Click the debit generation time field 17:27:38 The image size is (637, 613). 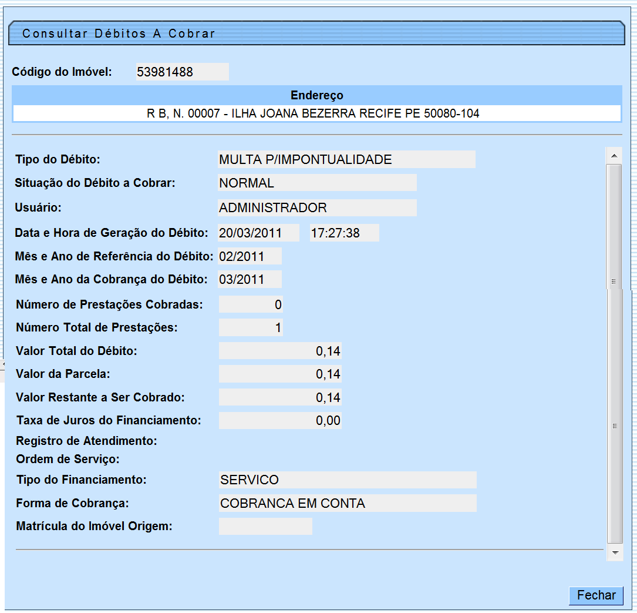(344, 233)
